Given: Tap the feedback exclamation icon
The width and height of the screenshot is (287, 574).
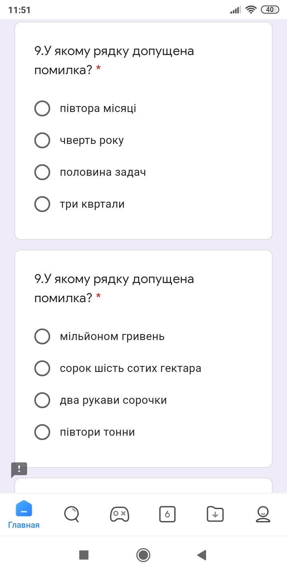Looking at the screenshot, I should coord(19,470).
